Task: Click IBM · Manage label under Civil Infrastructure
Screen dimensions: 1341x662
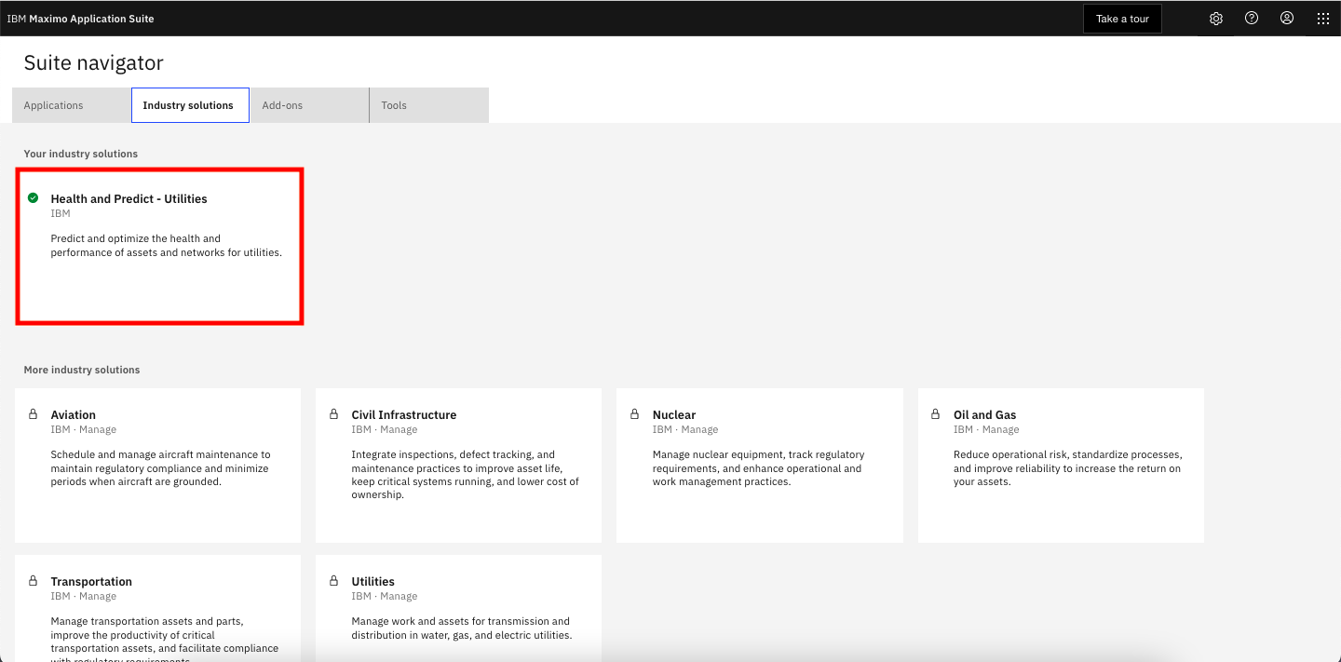Action: pos(385,430)
